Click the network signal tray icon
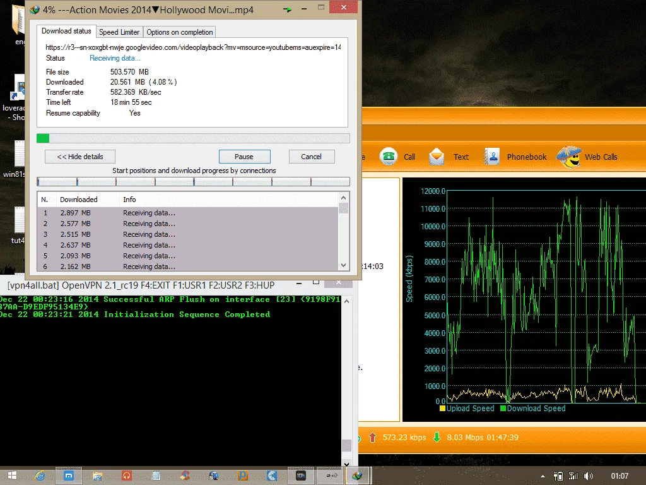 pos(573,476)
